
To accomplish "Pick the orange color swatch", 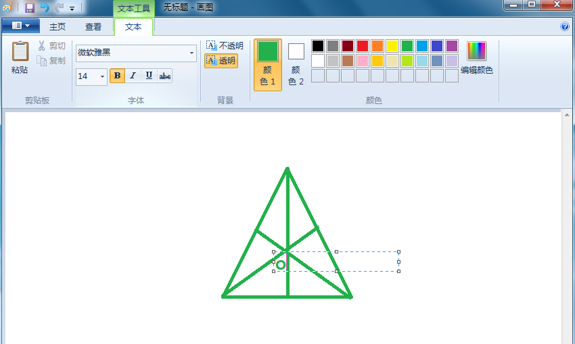I will pyautogui.click(x=377, y=46).
